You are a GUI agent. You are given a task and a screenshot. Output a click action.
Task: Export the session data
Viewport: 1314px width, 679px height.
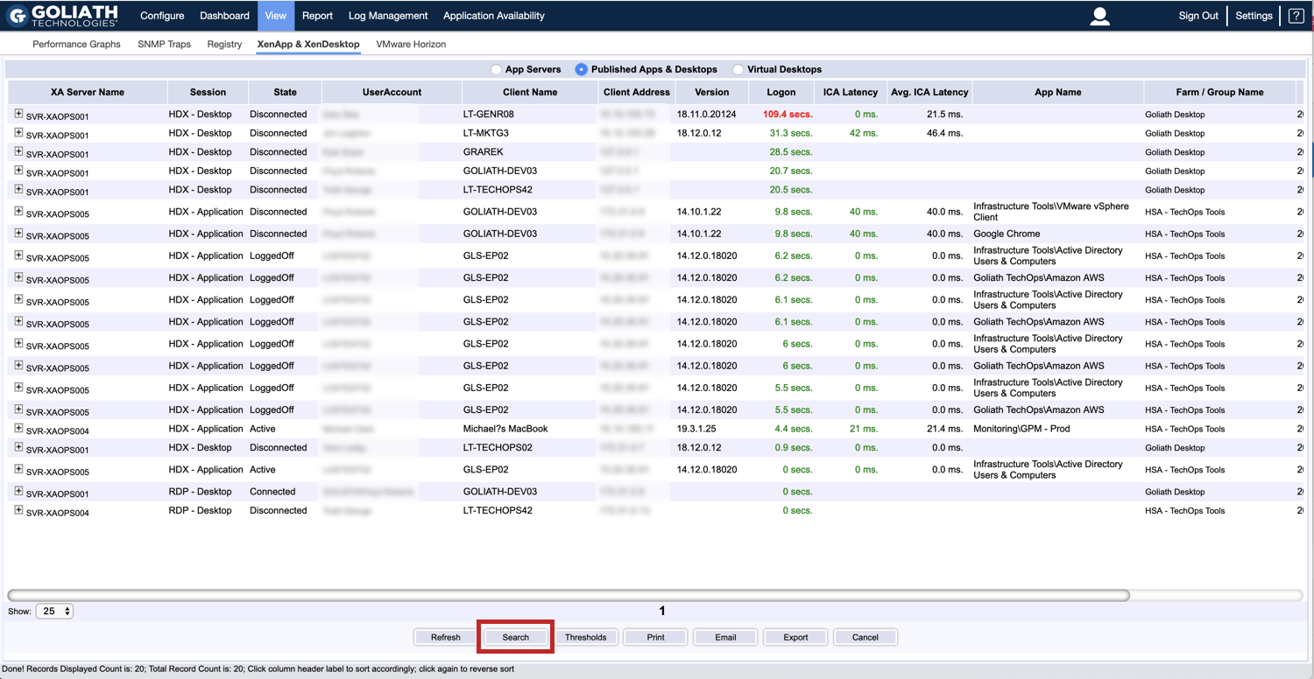pyautogui.click(x=795, y=637)
